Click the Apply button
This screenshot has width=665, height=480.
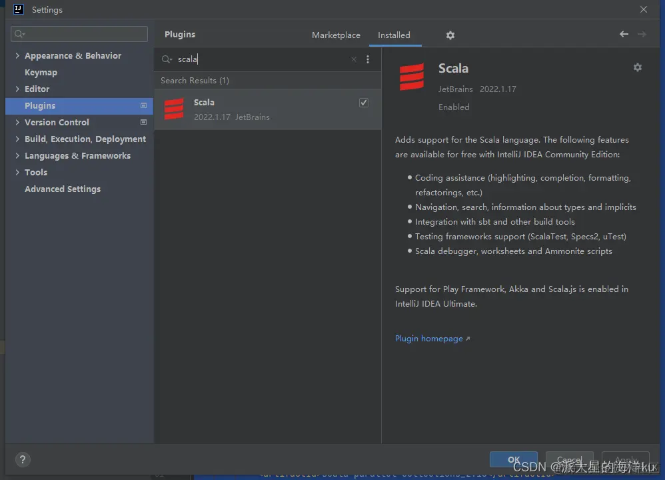pos(626,459)
